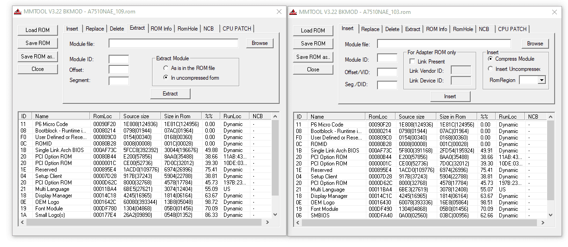Image resolution: width=568 pixels, height=247 pixels.
Task: Click Save ROM in 109.rom window
Action: pyautogui.click(x=38, y=43)
